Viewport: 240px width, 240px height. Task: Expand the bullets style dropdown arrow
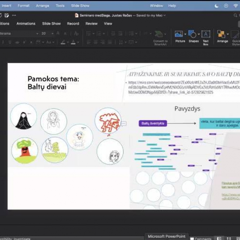pos(93,34)
